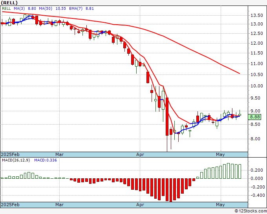Click the 0.200 MACD axis label
This screenshot has height=214, width=267.
[257, 170]
